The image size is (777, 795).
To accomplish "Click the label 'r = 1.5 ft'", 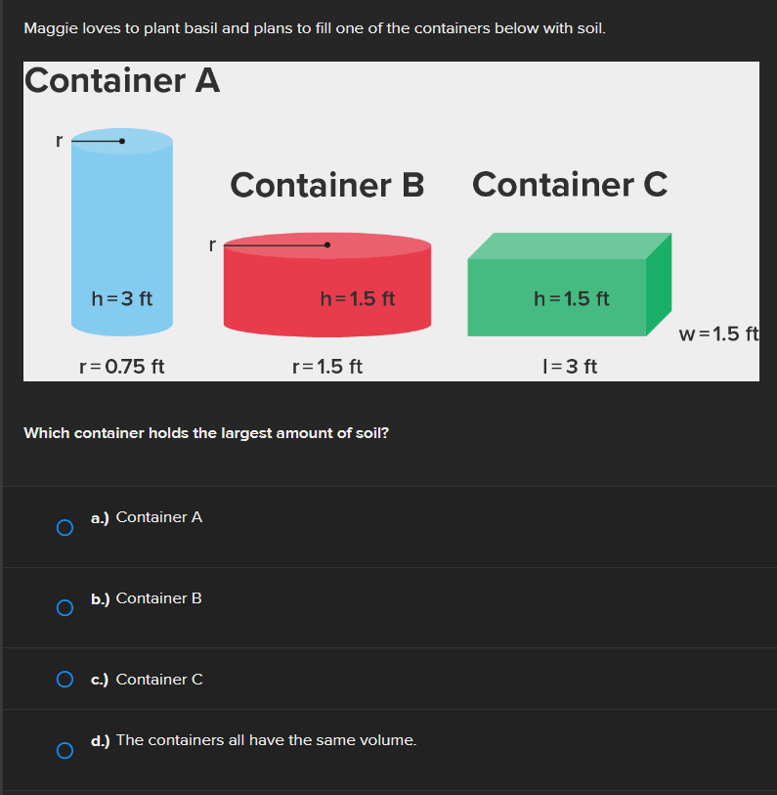I will click(326, 366).
